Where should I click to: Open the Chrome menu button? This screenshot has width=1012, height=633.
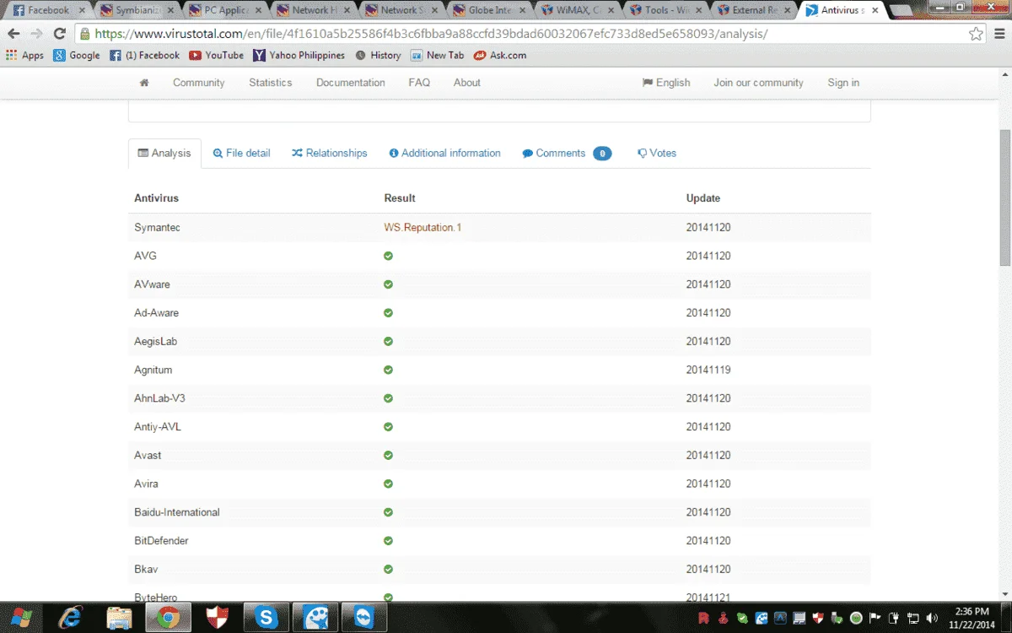[999, 34]
